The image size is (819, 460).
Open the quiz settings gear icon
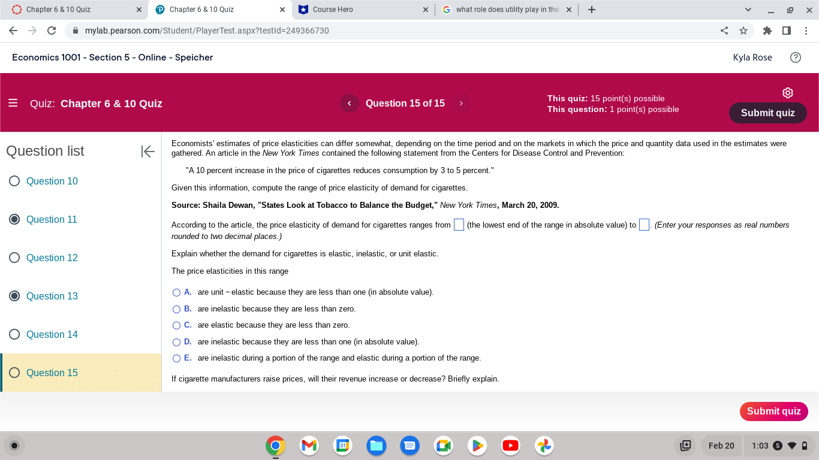coord(787,93)
